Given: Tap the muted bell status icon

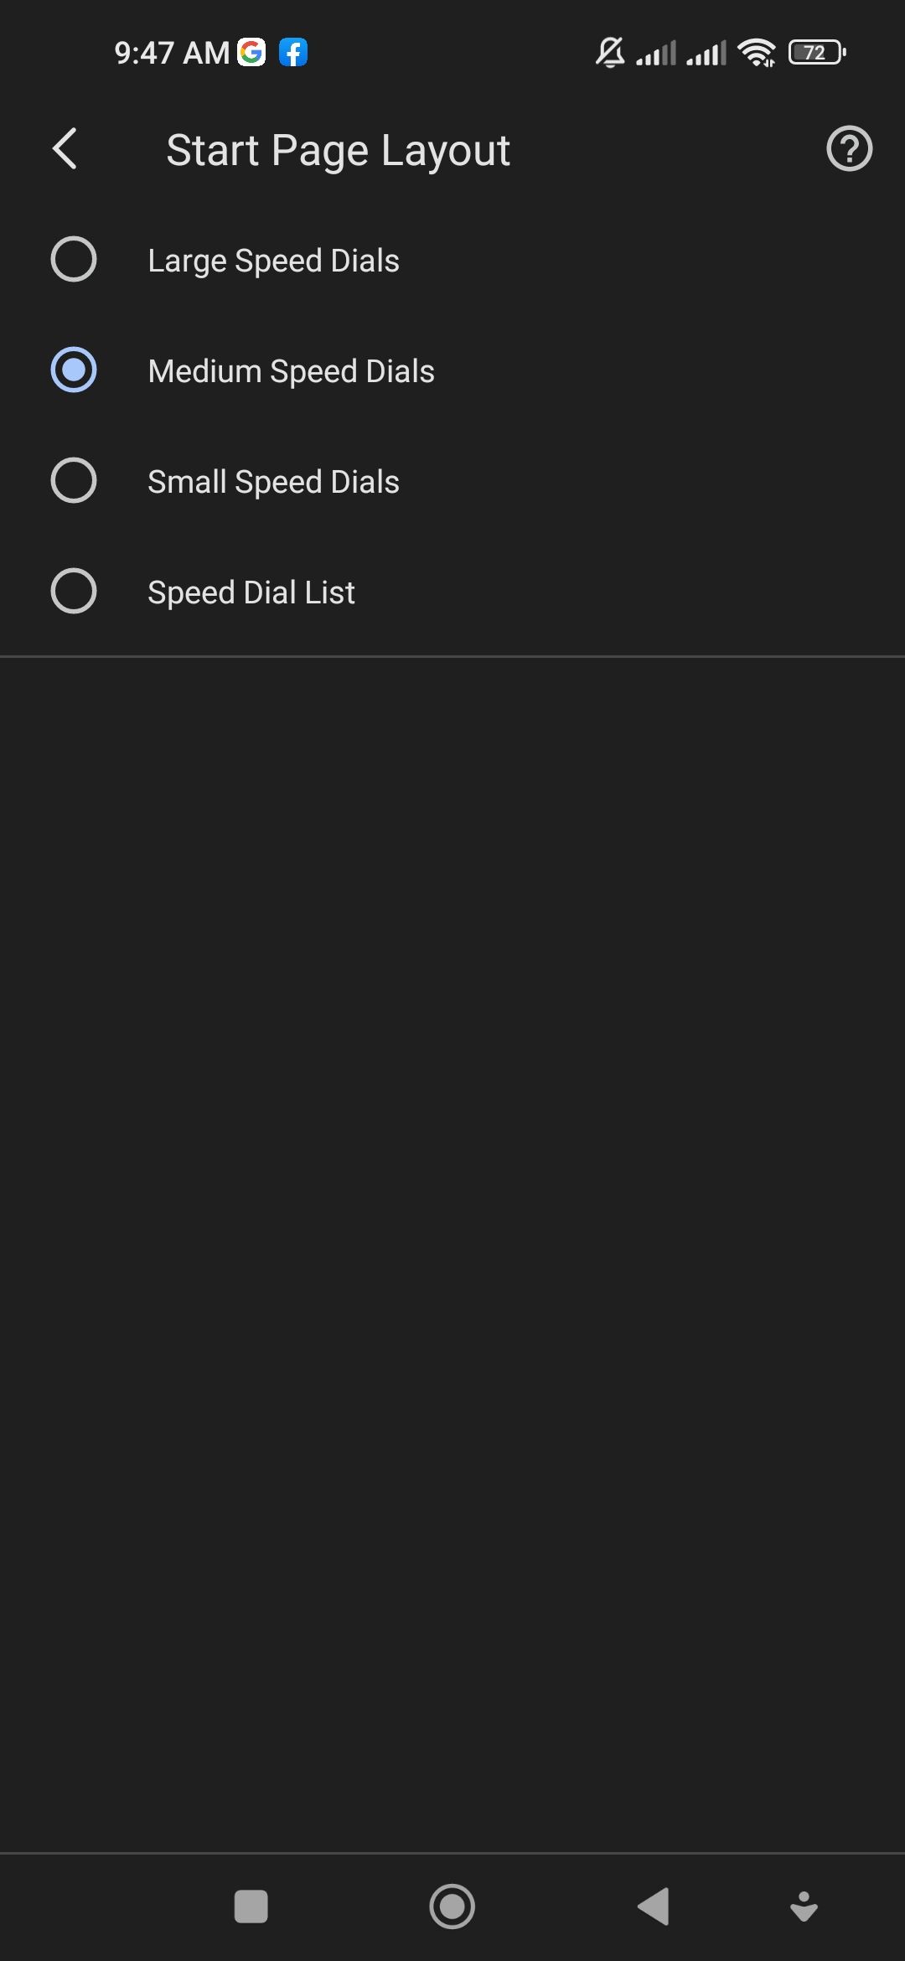Looking at the screenshot, I should pos(610,53).
